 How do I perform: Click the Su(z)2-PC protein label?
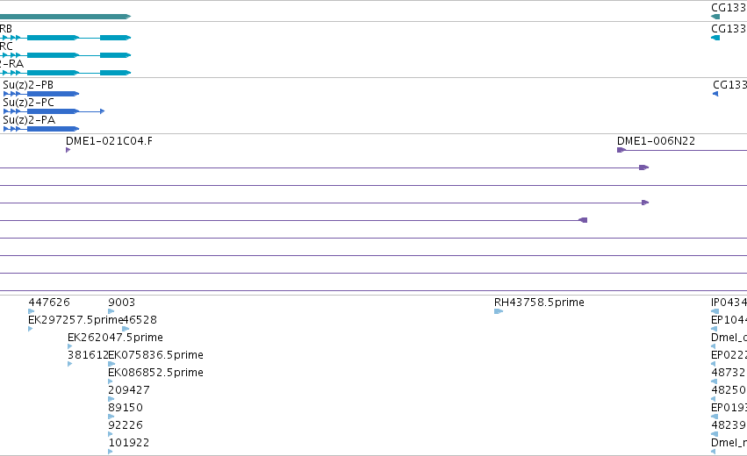coord(29,103)
